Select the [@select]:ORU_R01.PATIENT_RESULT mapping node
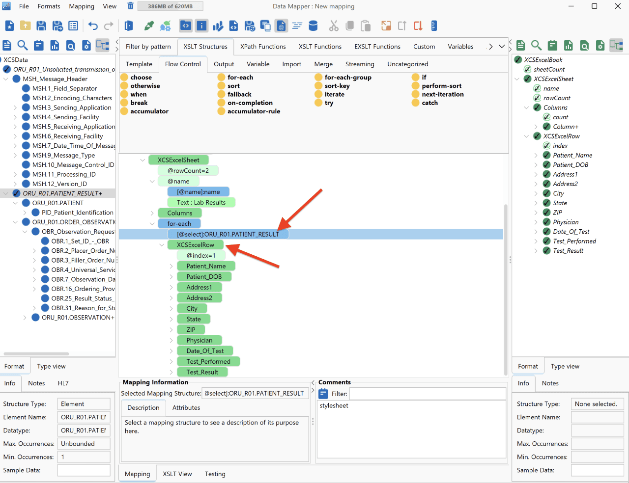The image size is (629, 483). pyautogui.click(x=228, y=235)
